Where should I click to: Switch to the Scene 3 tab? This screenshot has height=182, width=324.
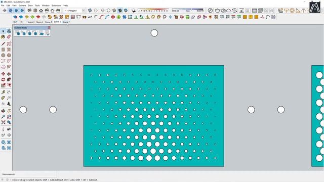pyautogui.click(x=31, y=22)
